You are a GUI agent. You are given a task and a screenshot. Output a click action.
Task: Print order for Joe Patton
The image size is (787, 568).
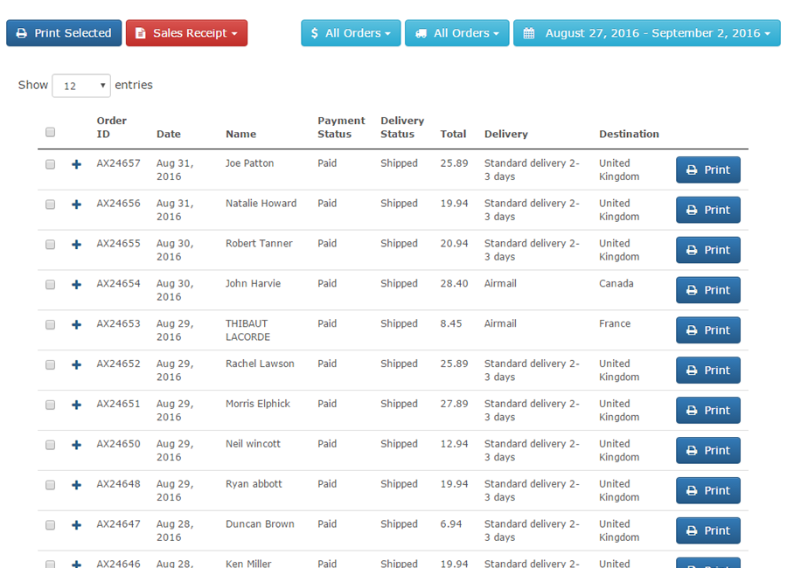[x=707, y=170]
